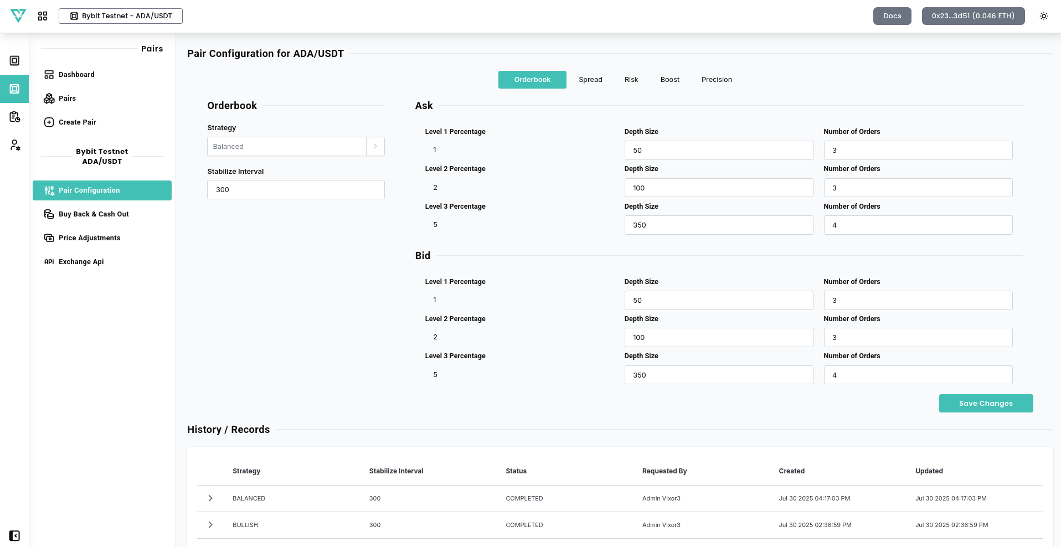This screenshot has width=1061, height=547.
Task: Open Dashboard from the sidebar
Action: click(x=76, y=75)
